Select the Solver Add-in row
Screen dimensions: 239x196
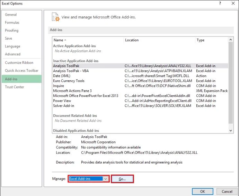tap(140, 106)
